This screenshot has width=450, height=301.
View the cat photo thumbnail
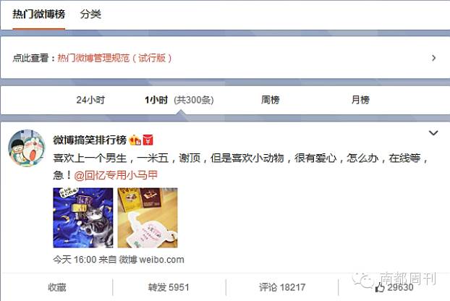[83, 218]
